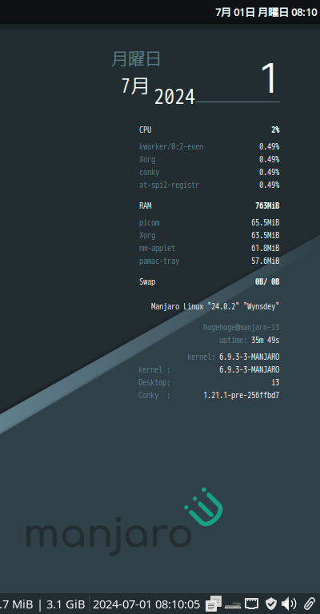Click the paperclip tray icon
Image resolution: width=320 pixels, height=614 pixels.
pyautogui.click(x=310, y=604)
